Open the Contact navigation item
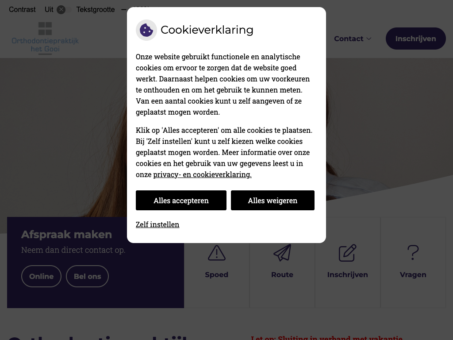Viewport: 453px width, 340px height. tap(349, 39)
